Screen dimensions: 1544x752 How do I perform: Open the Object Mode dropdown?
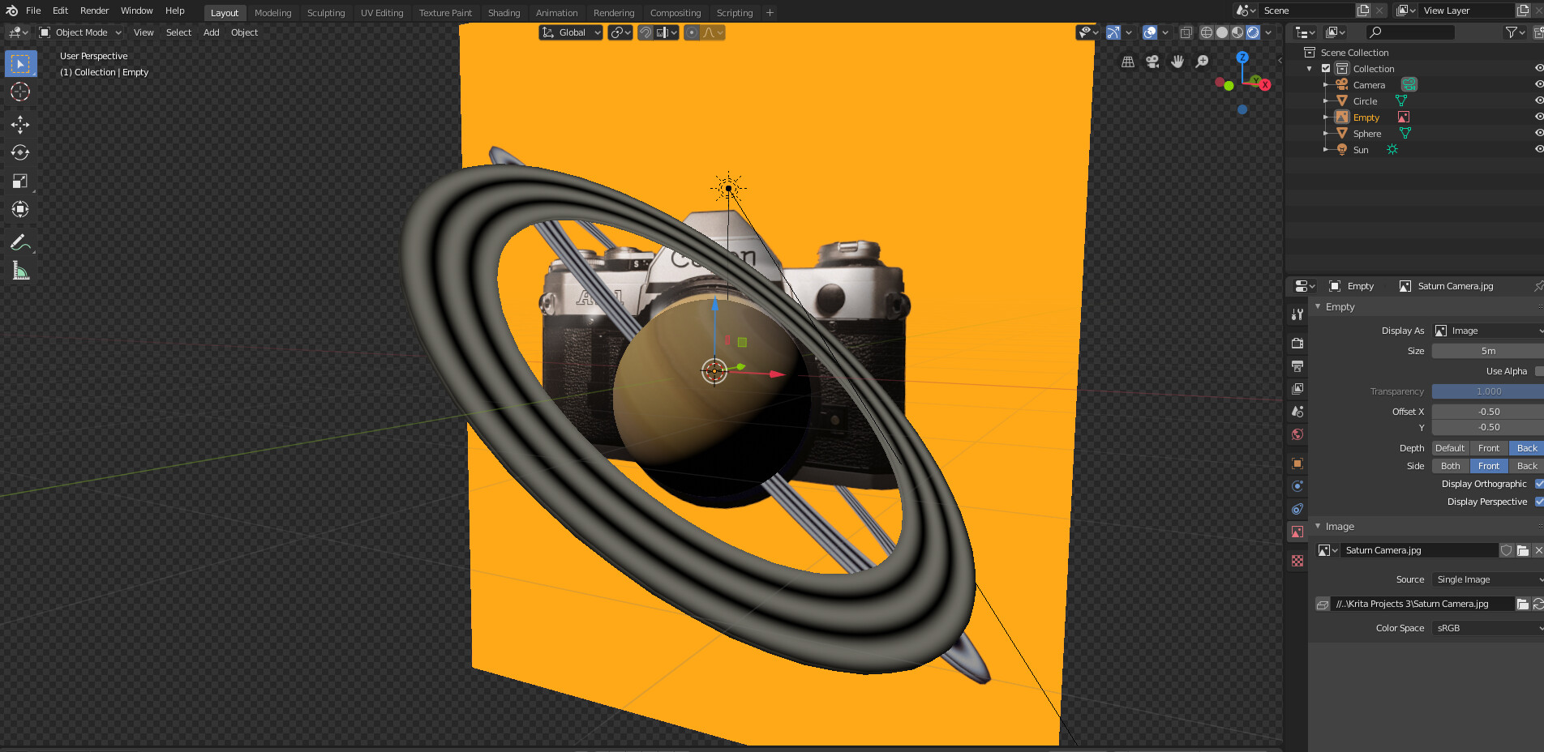click(80, 32)
